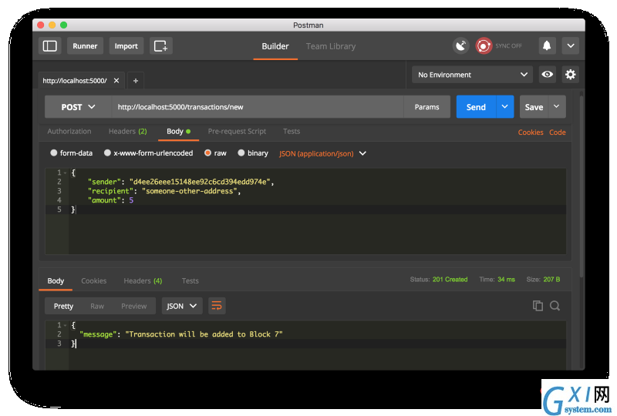Close the localhost:5000 request tab
617x416 pixels.
click(x=116, y=81)
